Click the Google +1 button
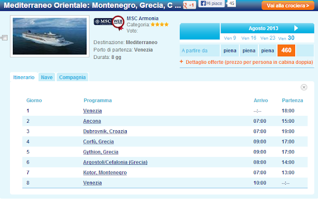Image resolution: width=318 pixels, height=199 pixels. coord(189,5)
